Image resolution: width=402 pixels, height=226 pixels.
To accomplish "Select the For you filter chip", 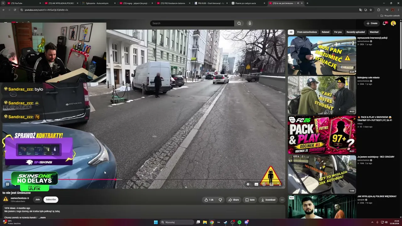I will coord(338,32).
